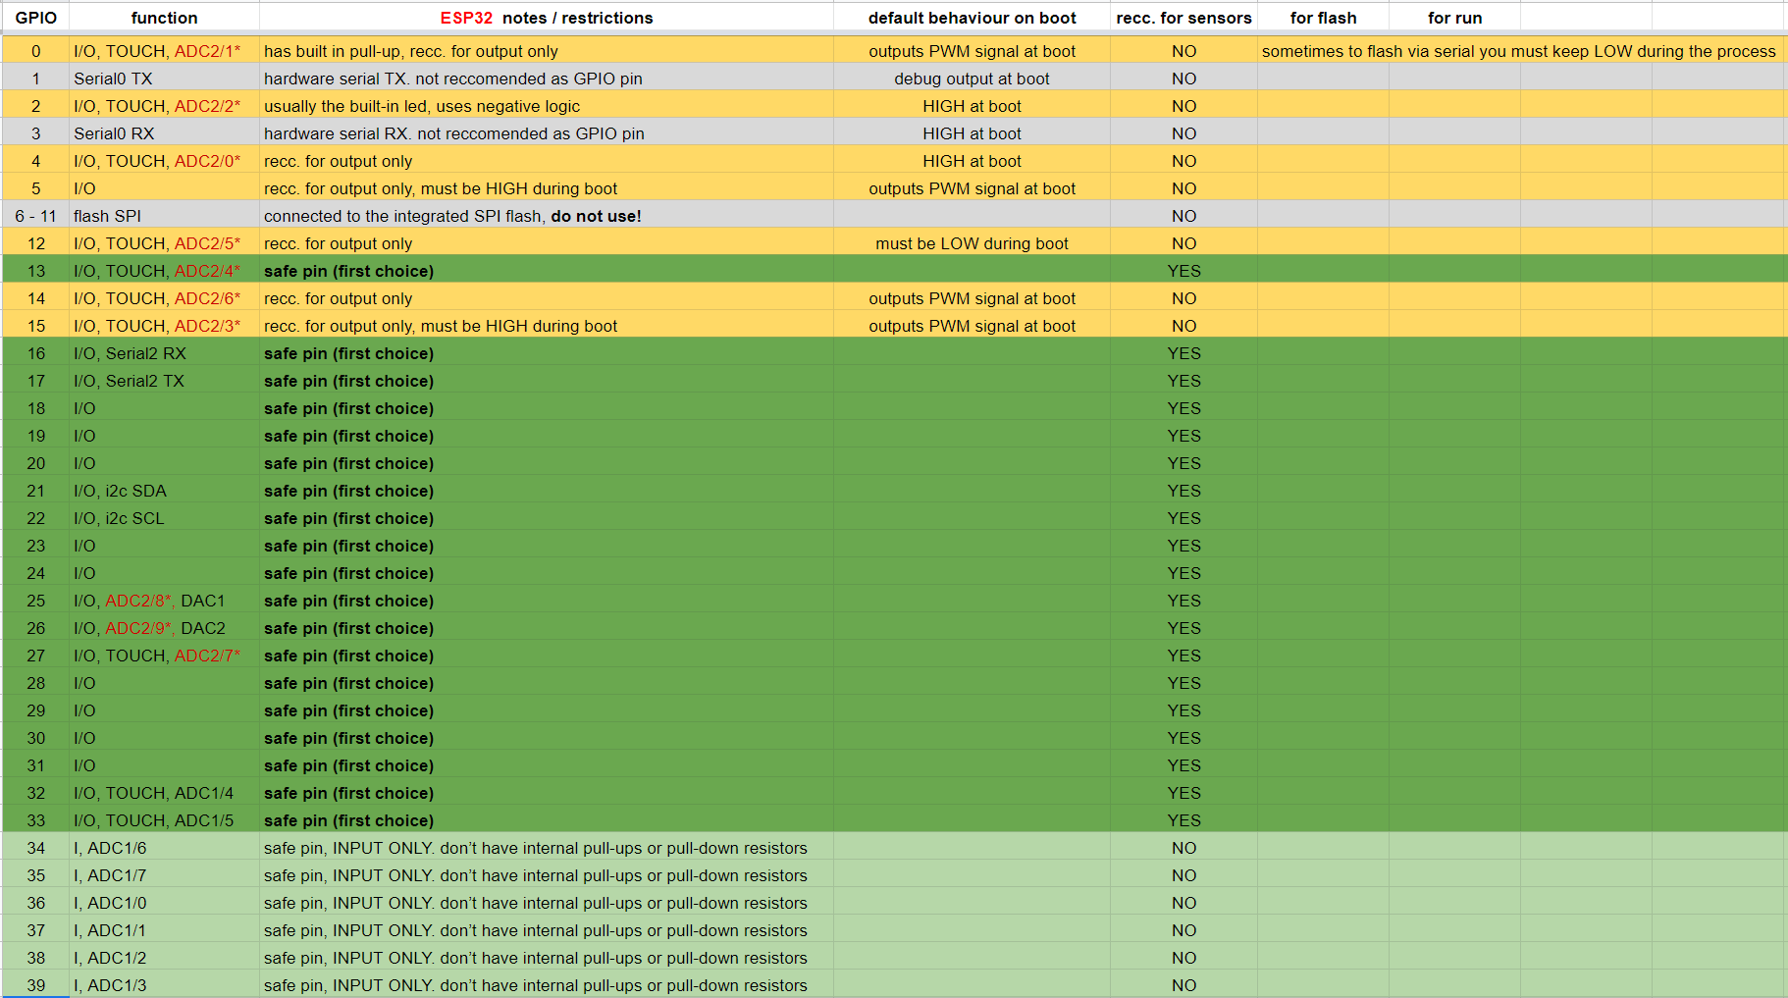Viewport: 1788px width, 998px height.
Task: Click the YES cell in GPIO 30 row
Action: [1183, 738]
